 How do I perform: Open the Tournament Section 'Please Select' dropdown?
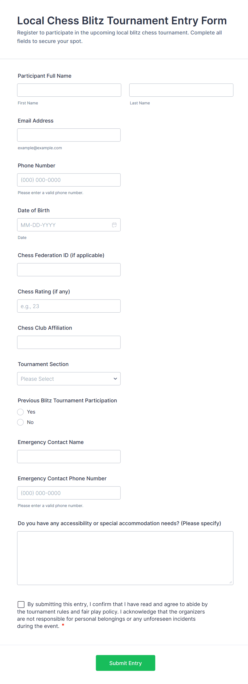[x=64, y=379]
